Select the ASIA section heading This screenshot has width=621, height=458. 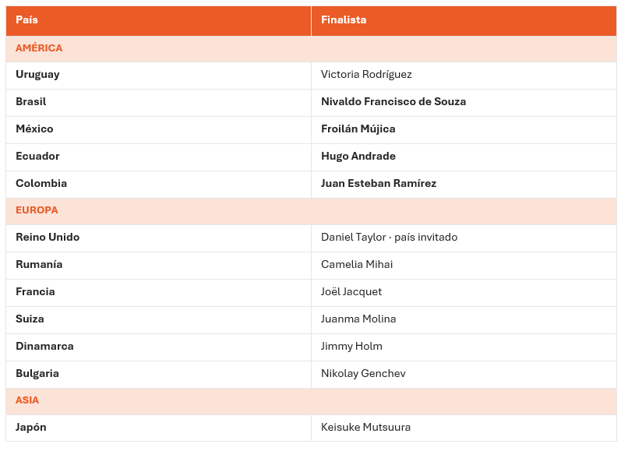tap(27, 400)
